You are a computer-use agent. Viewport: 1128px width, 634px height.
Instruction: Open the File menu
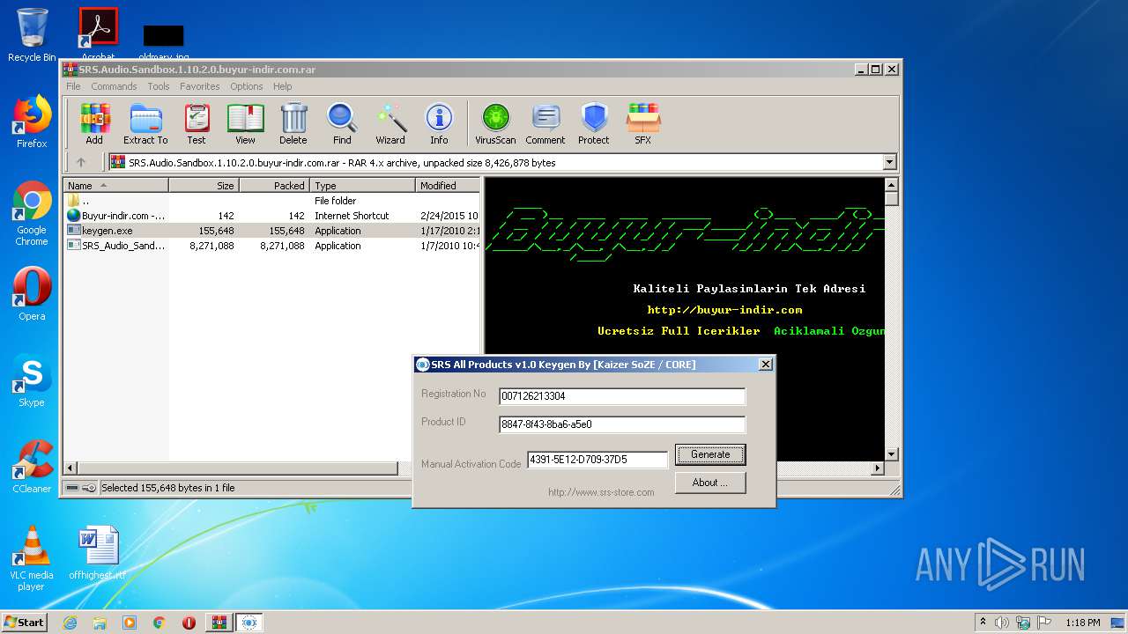pyautogui.click(x=73, y=86)
